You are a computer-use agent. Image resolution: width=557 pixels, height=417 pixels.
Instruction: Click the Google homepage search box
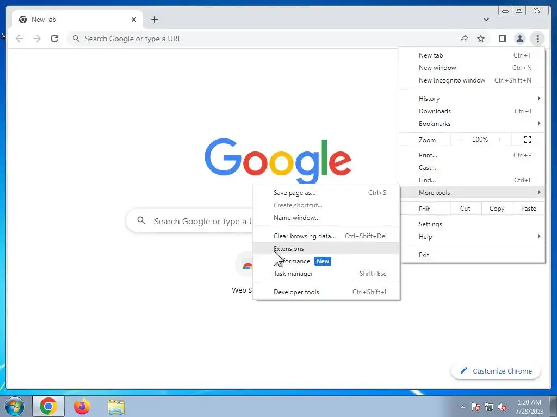(x=189, y=221)
